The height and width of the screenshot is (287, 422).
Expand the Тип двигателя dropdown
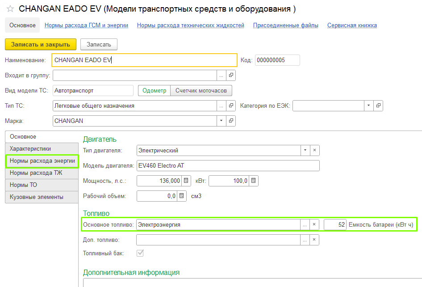pyautogui.click(x=305, y=151)
